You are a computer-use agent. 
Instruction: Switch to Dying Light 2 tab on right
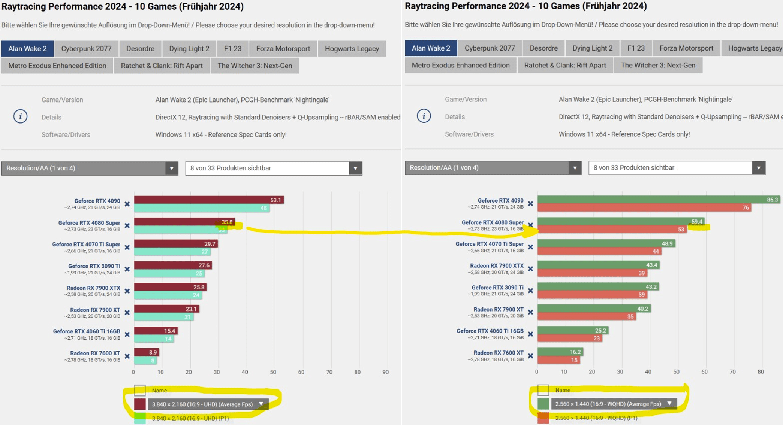pos(593,48)
